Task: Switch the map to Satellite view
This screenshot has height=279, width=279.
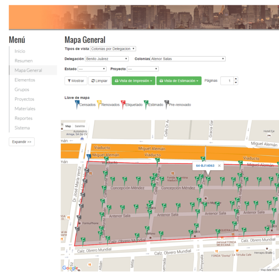Action: point(80,126)
